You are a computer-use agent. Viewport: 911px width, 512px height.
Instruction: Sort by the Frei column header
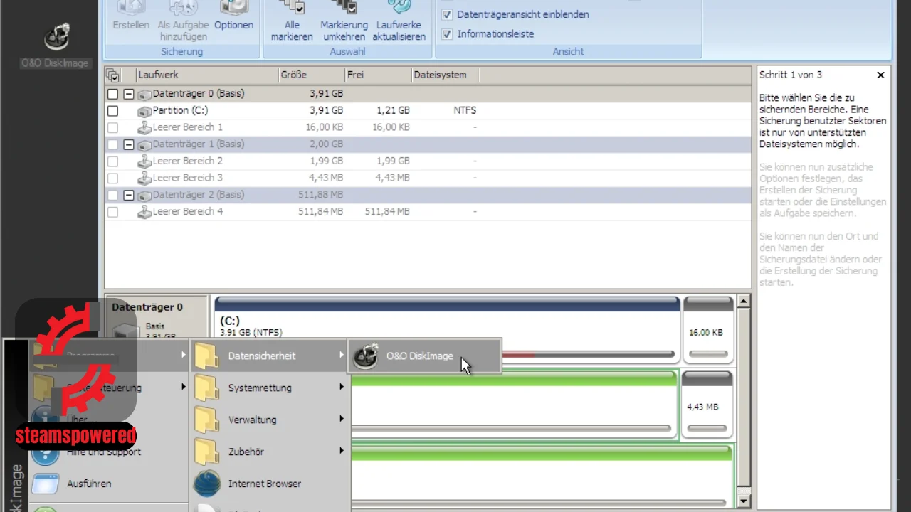[378, 75]
